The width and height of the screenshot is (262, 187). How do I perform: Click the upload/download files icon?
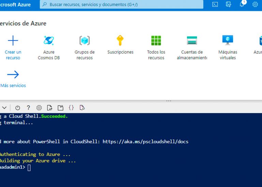49,107
